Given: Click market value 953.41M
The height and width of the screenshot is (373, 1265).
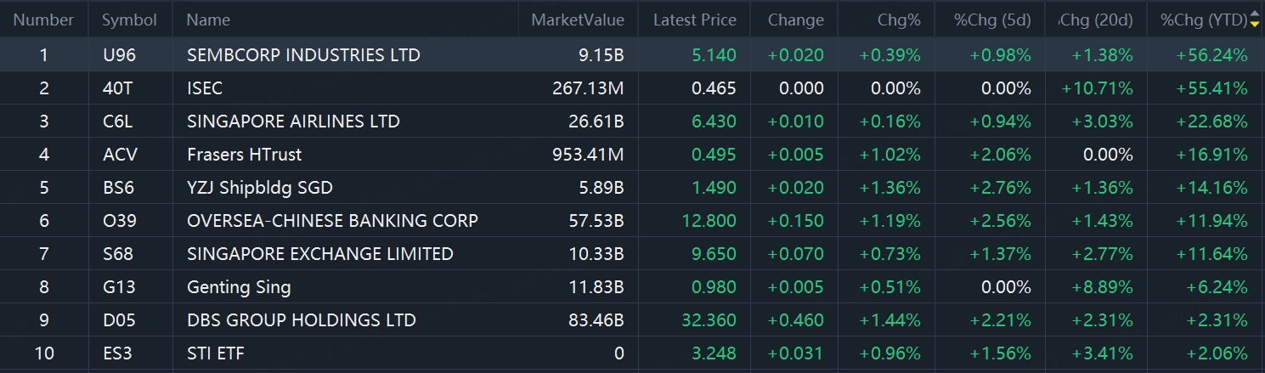Looking at the screenshot, I should coord(588,155).
